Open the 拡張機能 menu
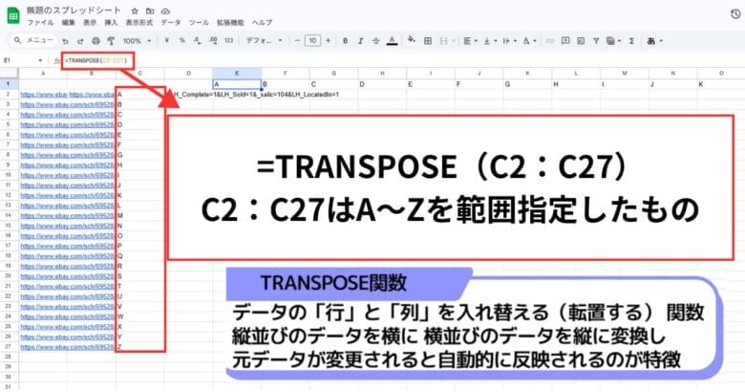Viewport: 745px width, 392px height. [x=230, y=22]
